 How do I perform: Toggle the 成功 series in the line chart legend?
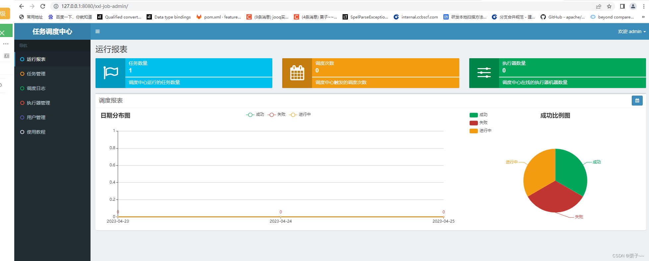point(255,114)
